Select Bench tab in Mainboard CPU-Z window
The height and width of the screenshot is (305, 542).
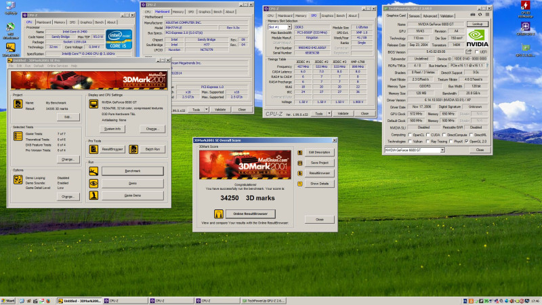[217, 12]
